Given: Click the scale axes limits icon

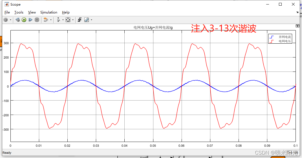Looking at the screenshot, I should [68, 20].
